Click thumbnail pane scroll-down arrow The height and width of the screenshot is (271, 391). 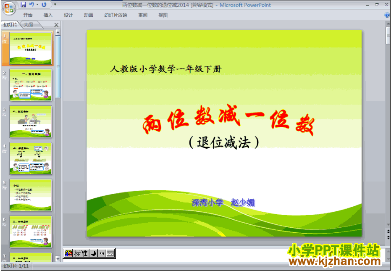58,259
